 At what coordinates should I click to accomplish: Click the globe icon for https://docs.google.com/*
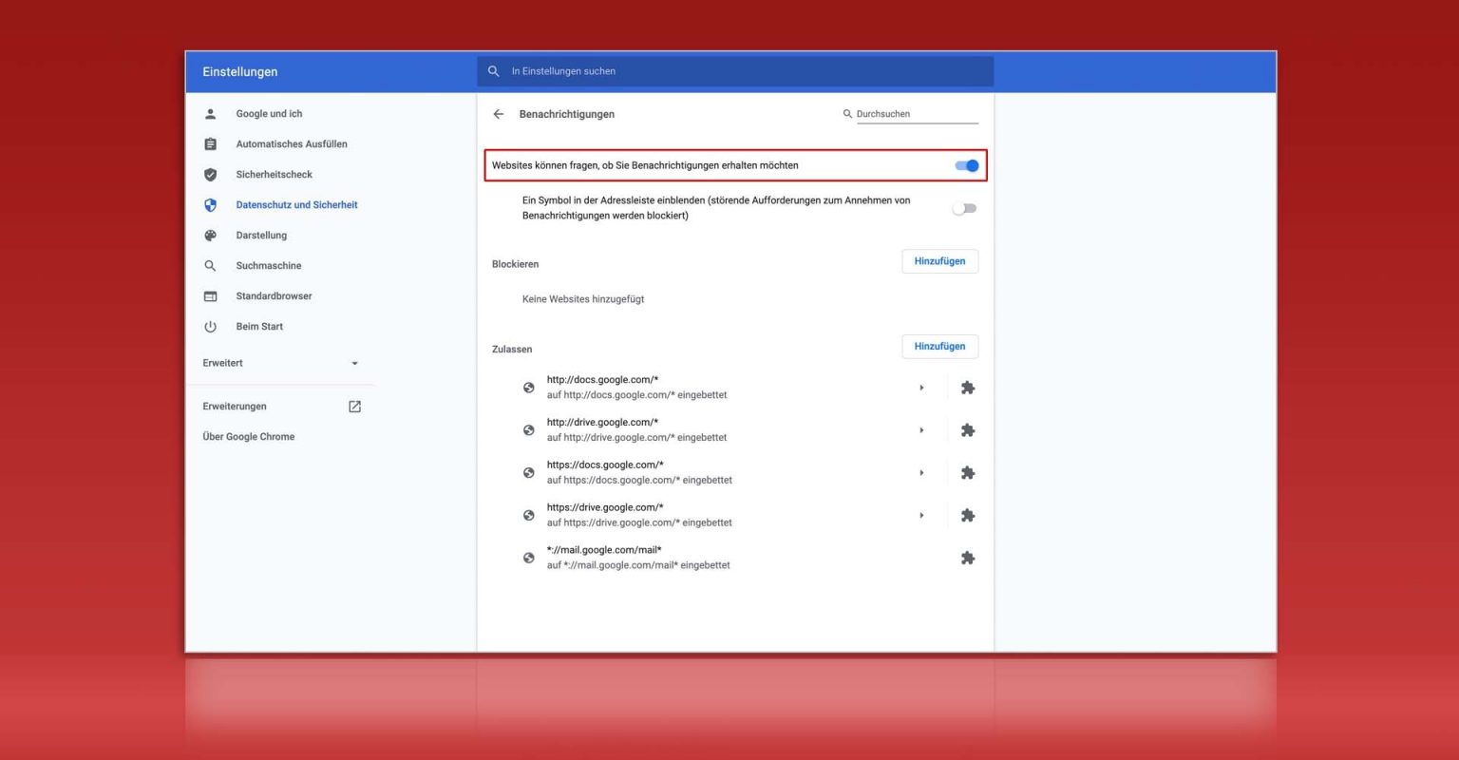[x=529, y=472]
